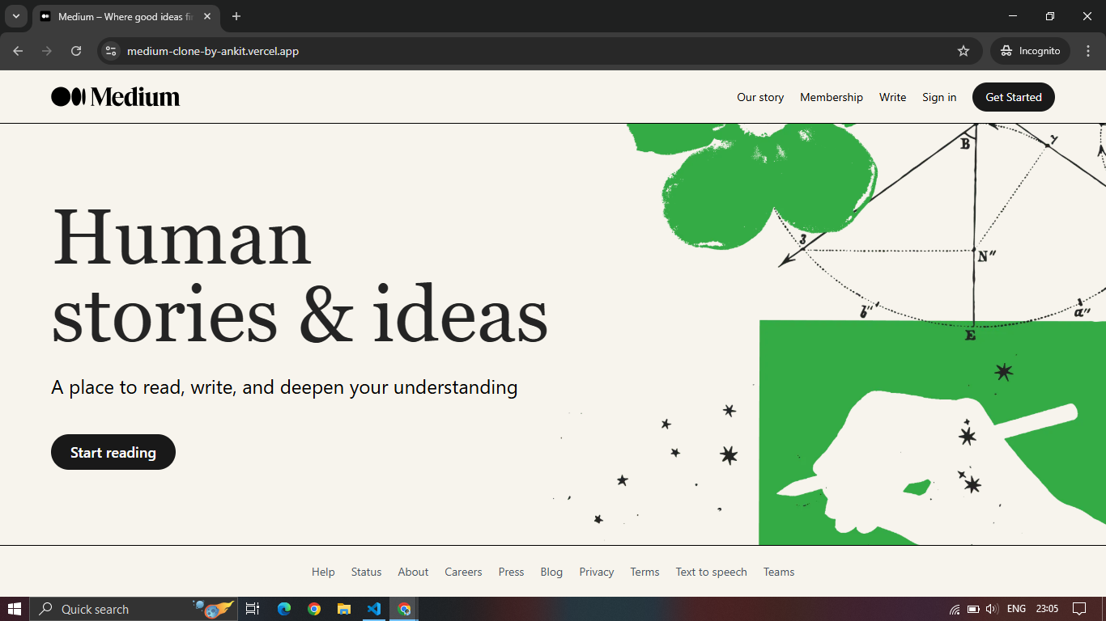Bookmark this page with star icon
1106x621 pixels.
[x=963, y=51]
